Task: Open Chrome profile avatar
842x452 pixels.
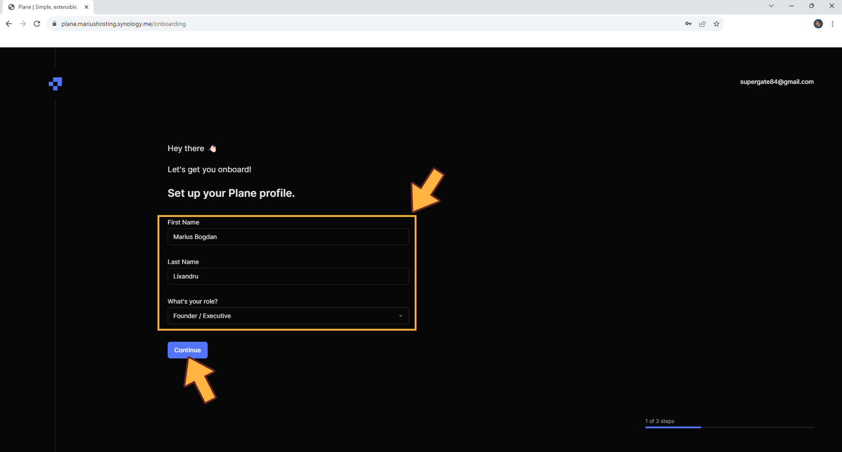Action: (818, 24)
